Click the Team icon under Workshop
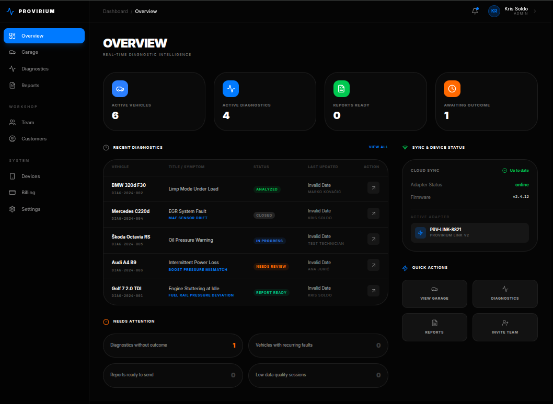Image resolution: width=553 pixels, height=404 pixels. click(x=11, y=122)
